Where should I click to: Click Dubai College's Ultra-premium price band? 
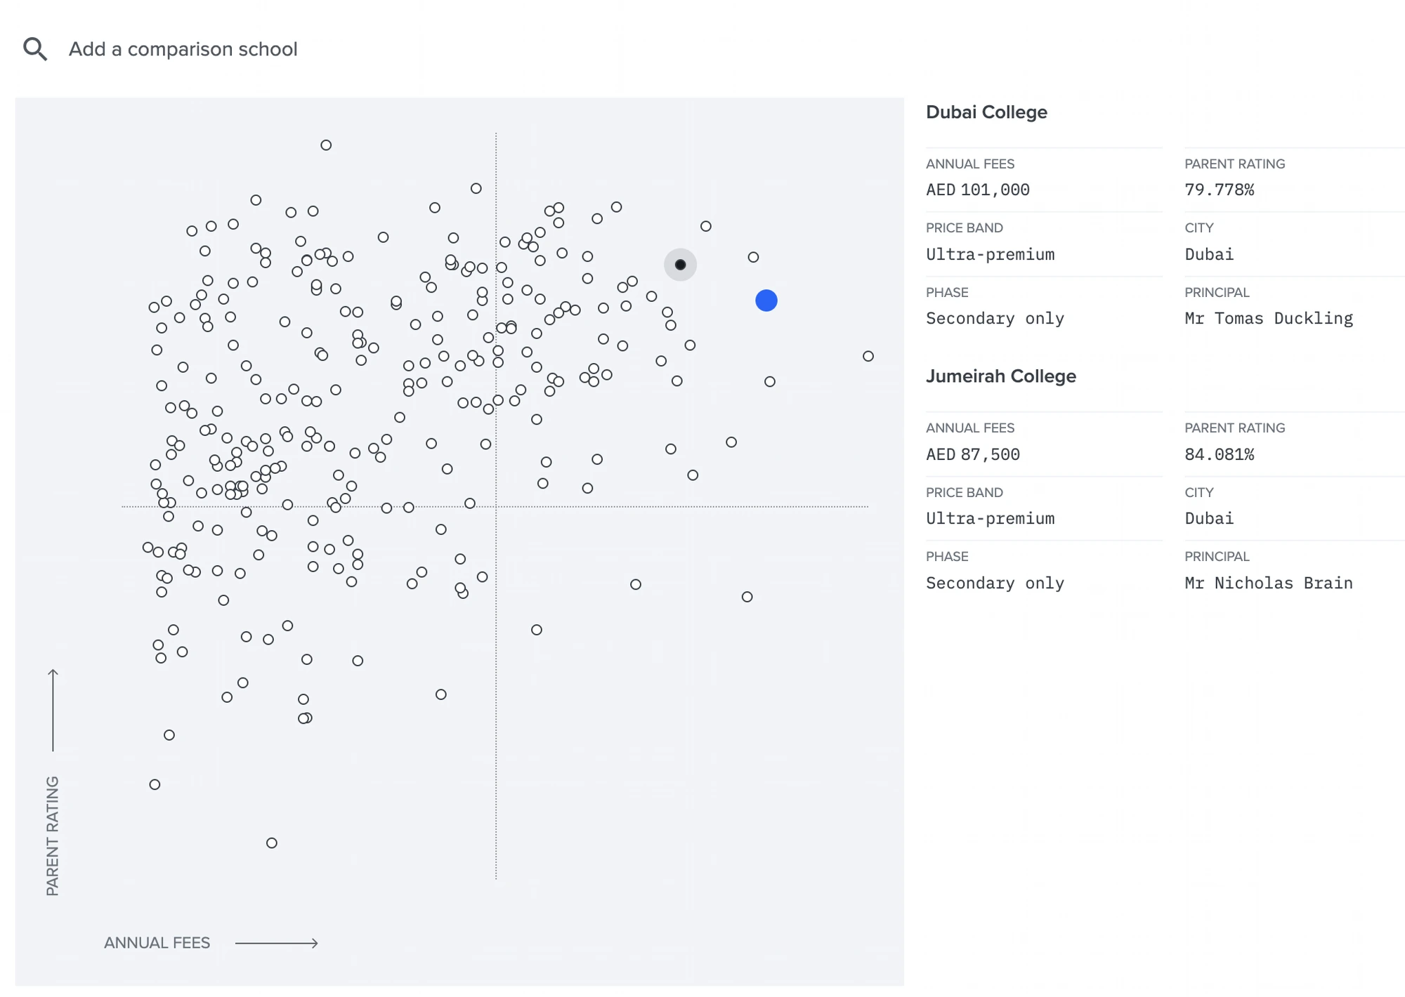pos(990,254)
